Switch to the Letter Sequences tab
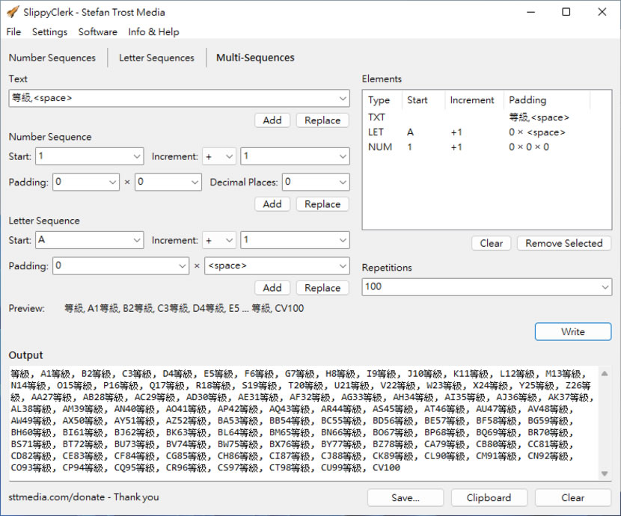This screenshot has width=621, height=516. point(156,58)
